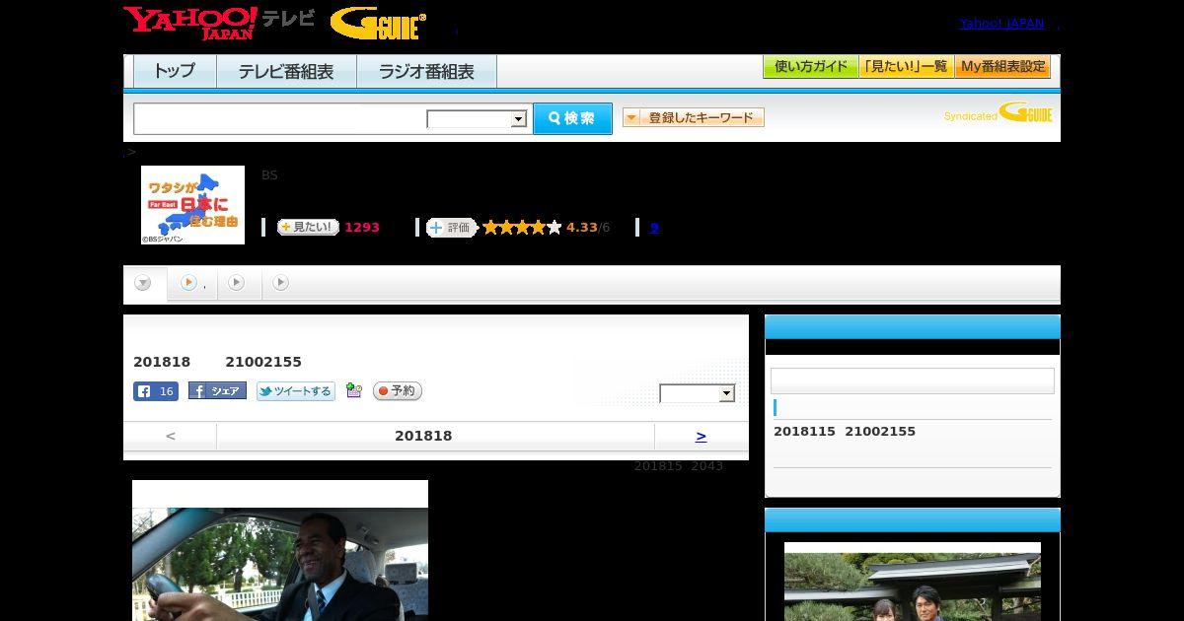Image resolution: width=1184 pixels, height=621 pixels.
Task: Open the ラジオ番組表 tab
Action: [x=426, y=72]
